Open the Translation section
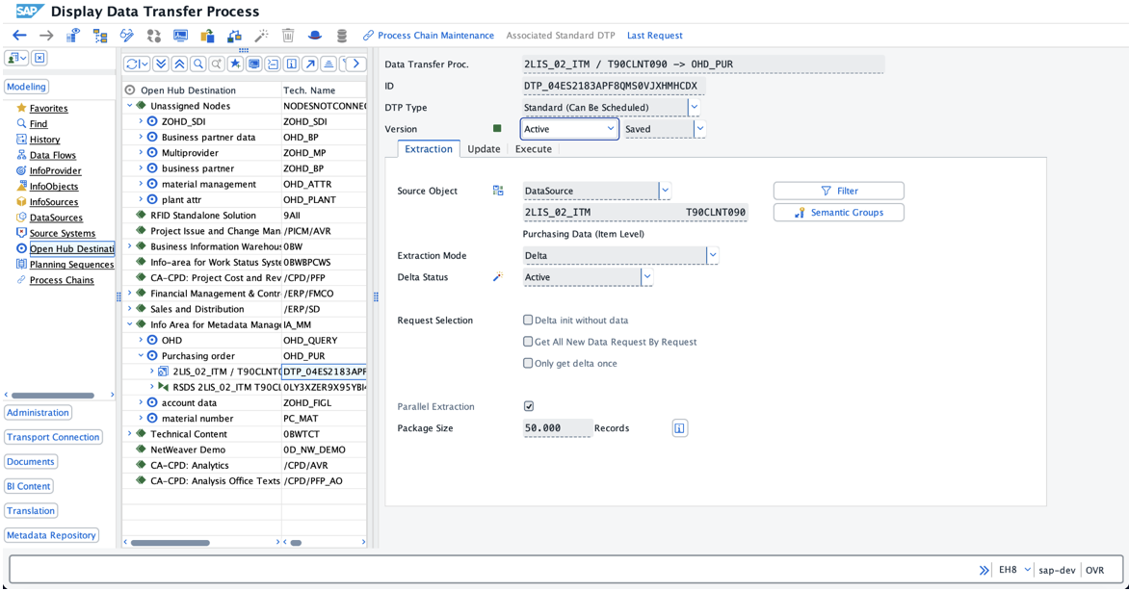This screenshot has width=1129, height=591. [x=31, y=510]
